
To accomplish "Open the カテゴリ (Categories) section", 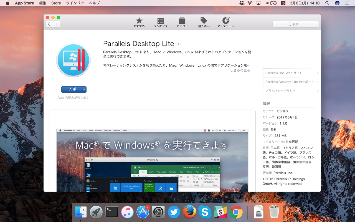I will (182, 22).
